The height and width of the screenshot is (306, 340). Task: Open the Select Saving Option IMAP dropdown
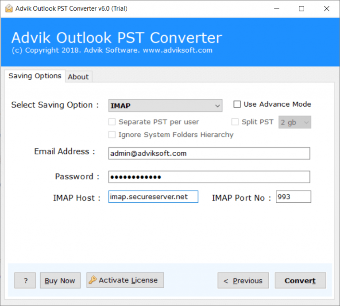point(165,105)
